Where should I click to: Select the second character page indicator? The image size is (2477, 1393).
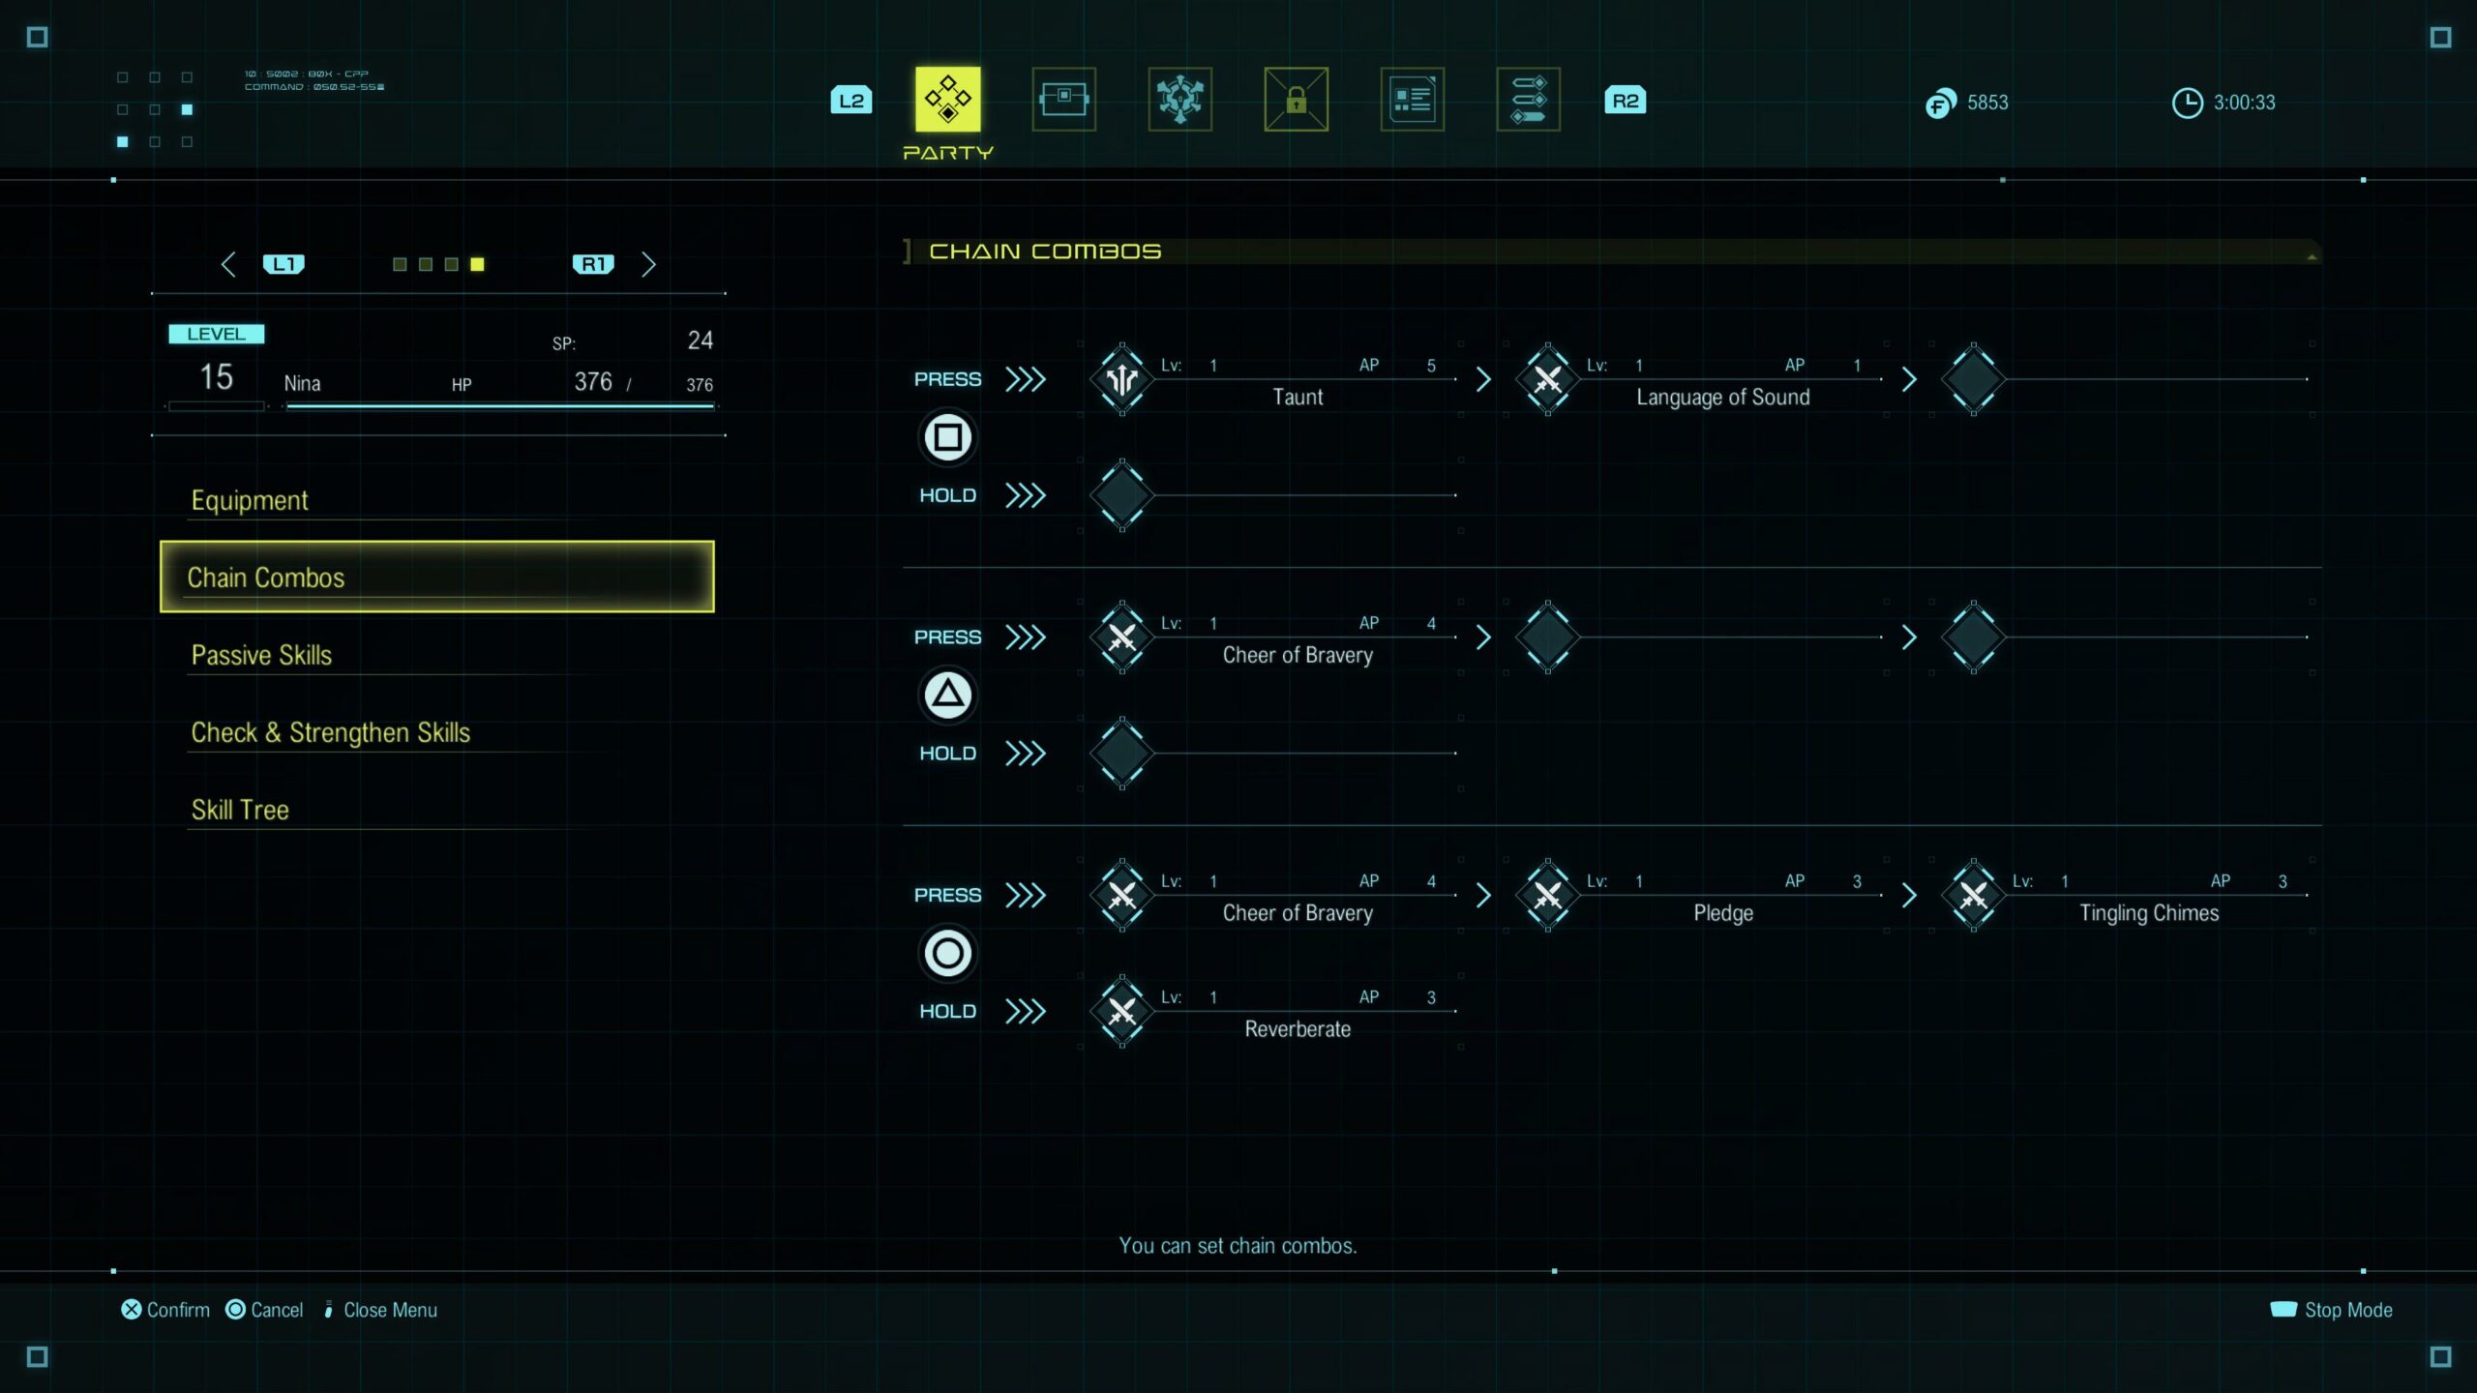click(x=426, y=264)
